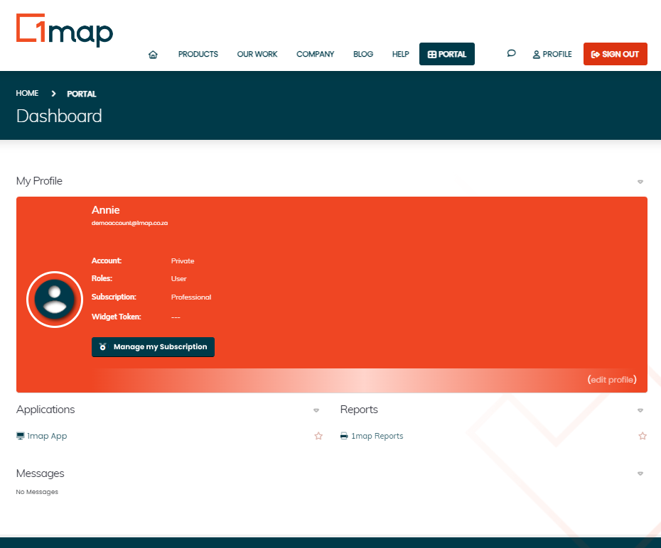Viewport: 661px width, 548px height.
Task: Select the Company navigation item
Action: pos(315,54)
